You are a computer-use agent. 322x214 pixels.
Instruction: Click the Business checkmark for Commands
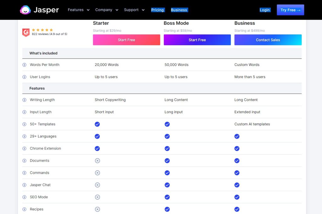[x=237, y=173]
